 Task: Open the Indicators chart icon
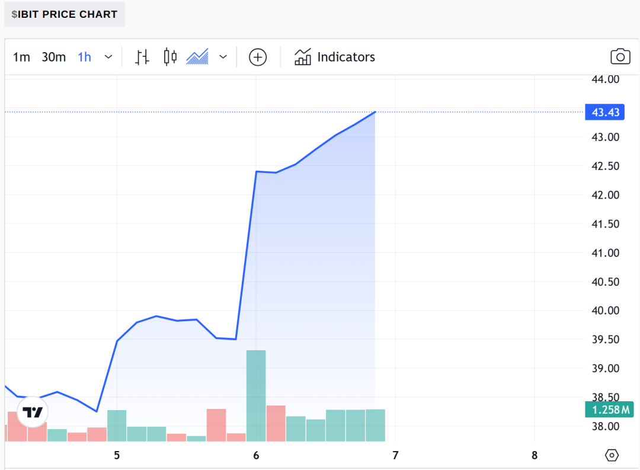tap(302, 57)
